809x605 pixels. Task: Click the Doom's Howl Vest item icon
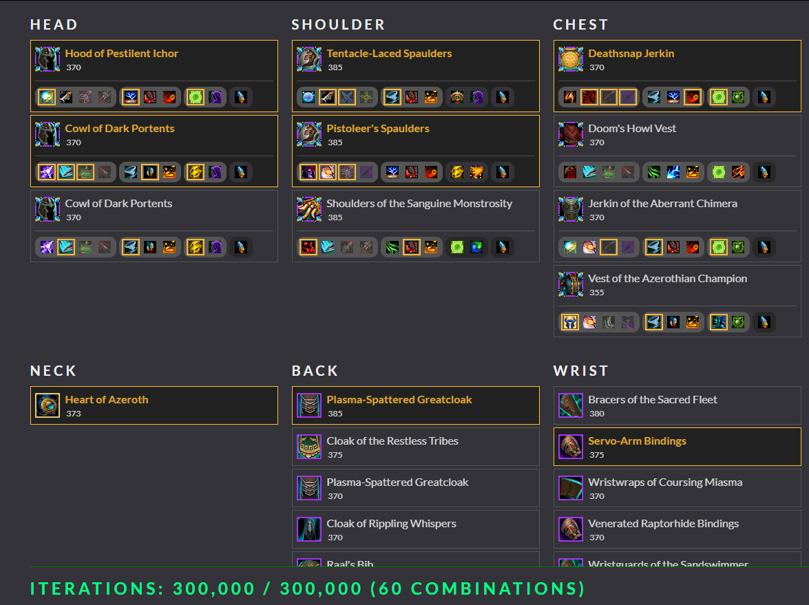point(571,134)
